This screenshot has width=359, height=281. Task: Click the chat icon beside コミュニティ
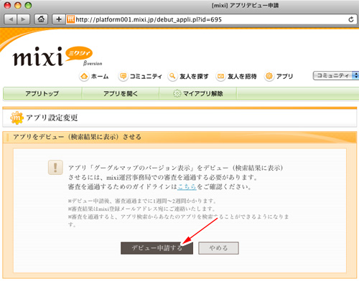pyautogui.click(x=123, y=77)
